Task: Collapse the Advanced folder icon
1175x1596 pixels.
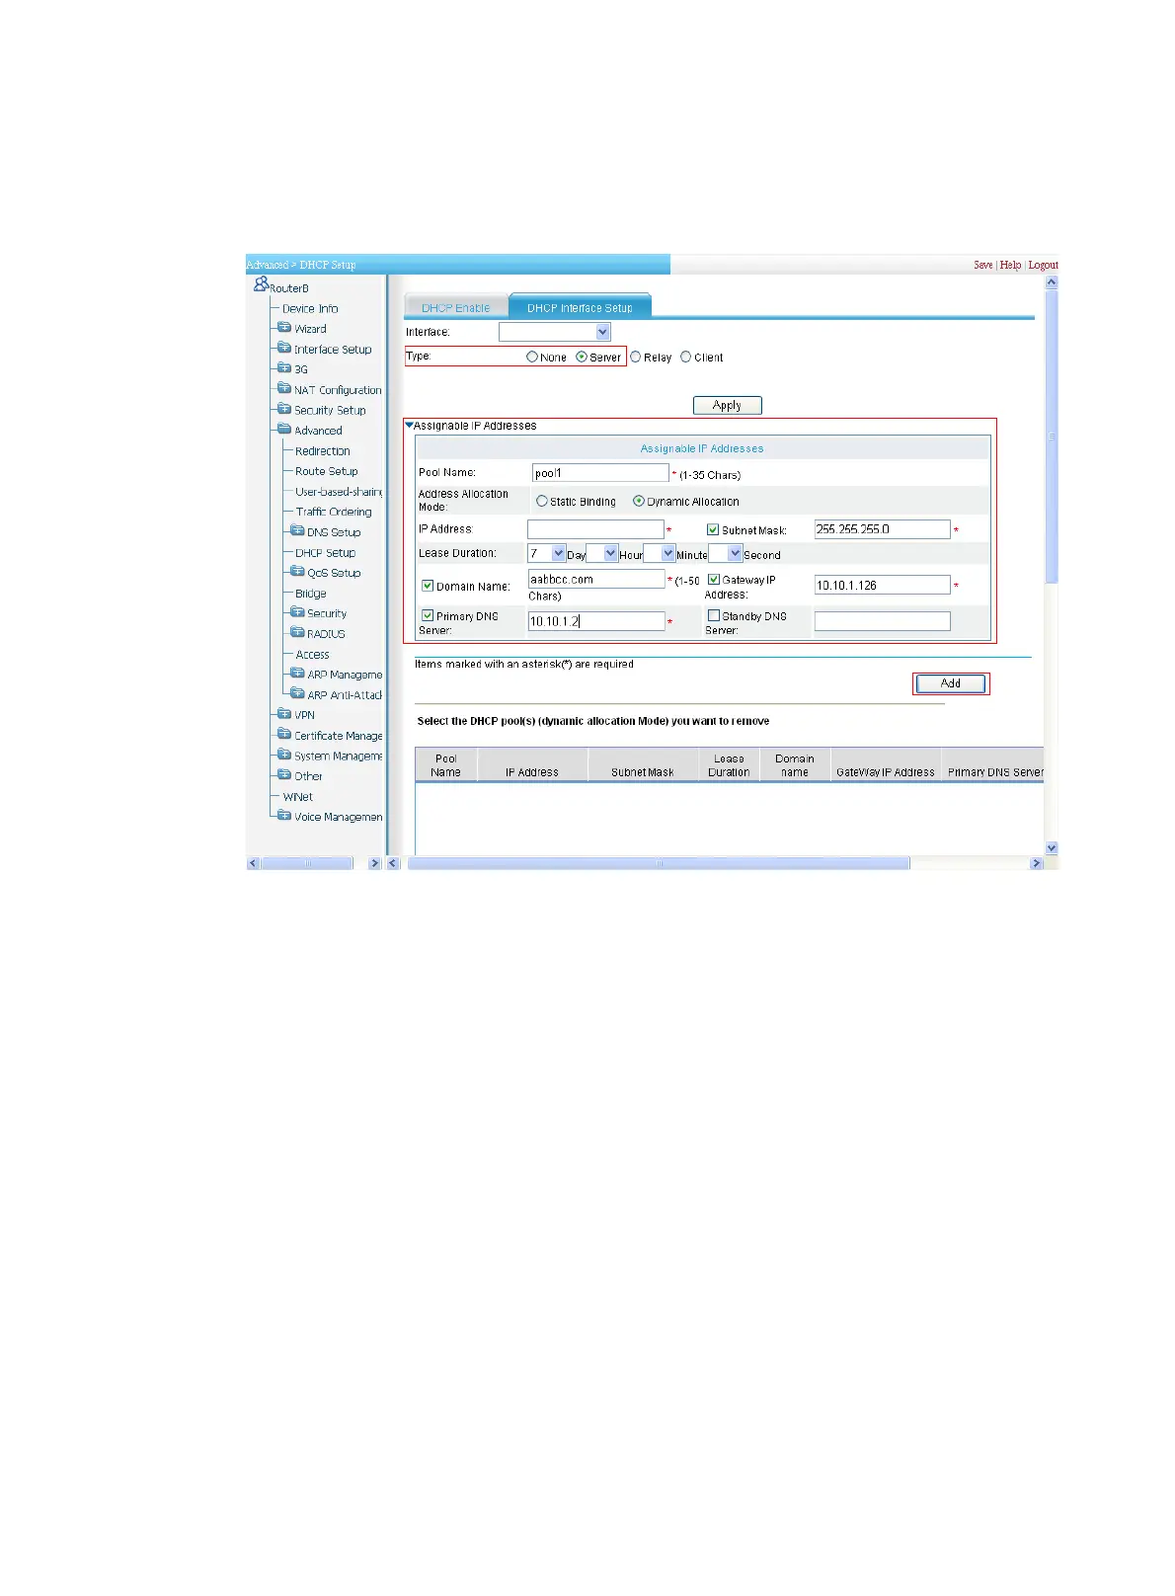Action: [284, 430]
